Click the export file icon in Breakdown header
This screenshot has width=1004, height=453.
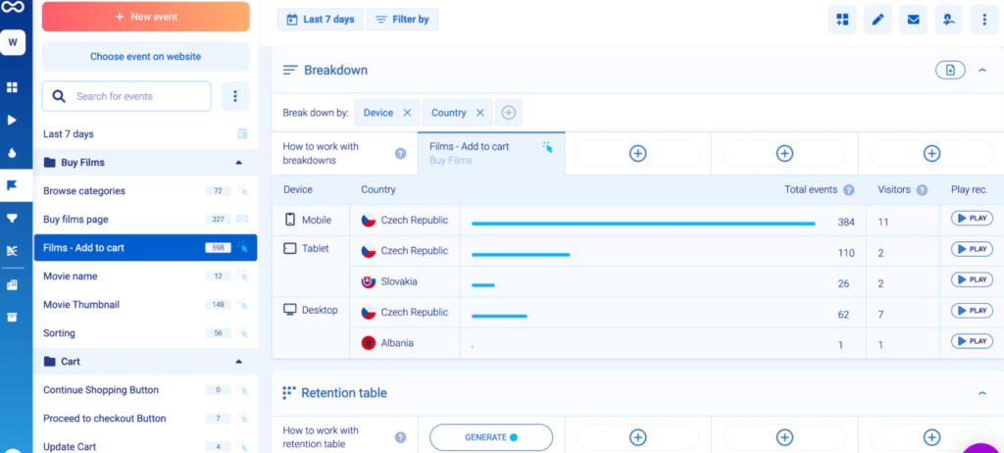coord(950,71)
